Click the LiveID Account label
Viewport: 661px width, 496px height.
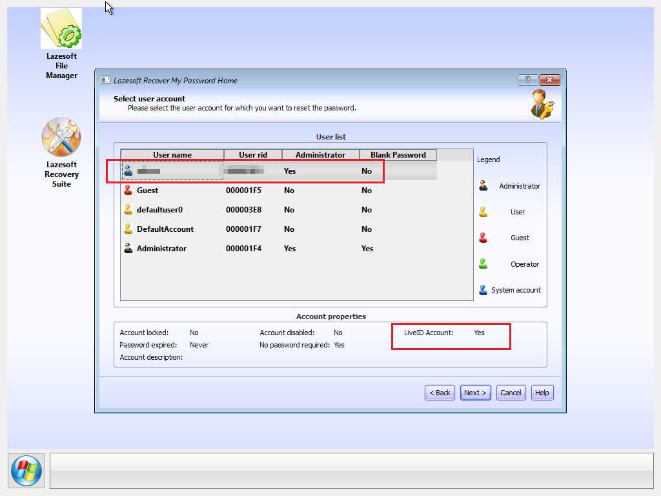pyautogui.click(x=429, y=333)
